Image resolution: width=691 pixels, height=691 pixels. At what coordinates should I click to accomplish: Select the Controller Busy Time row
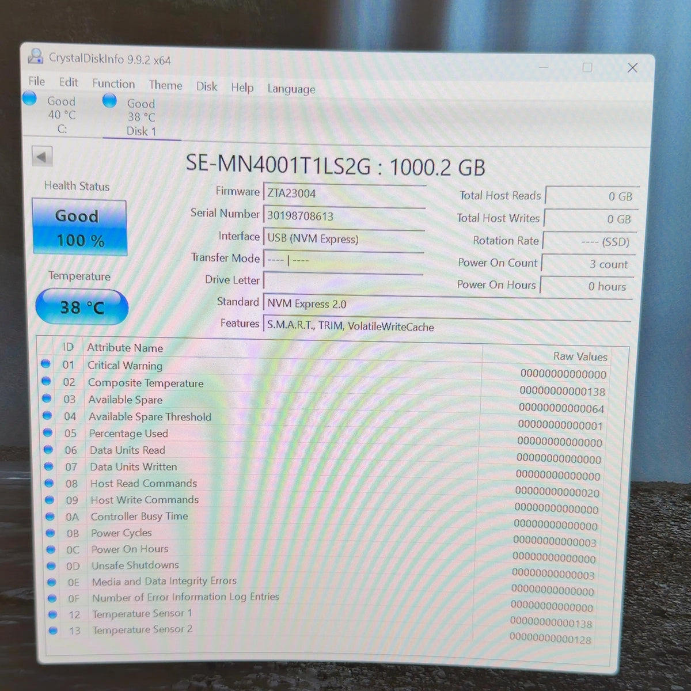[324, 520]
